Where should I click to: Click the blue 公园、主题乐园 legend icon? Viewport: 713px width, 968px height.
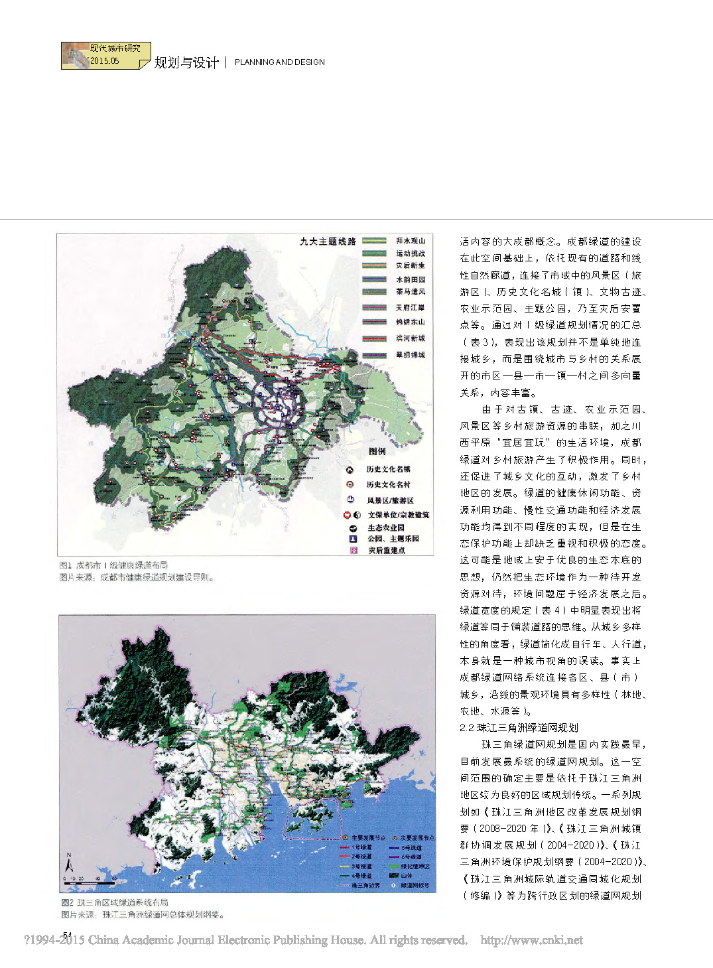point(354,539)
